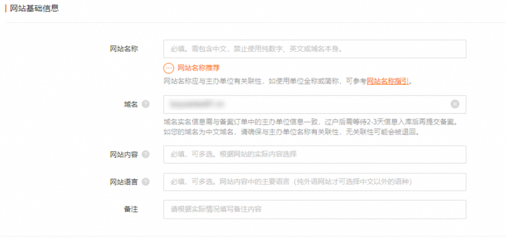Expand the 网站语言 selection dropdown
The height and width of the screenshot is (239, 506).
(314, 182)
